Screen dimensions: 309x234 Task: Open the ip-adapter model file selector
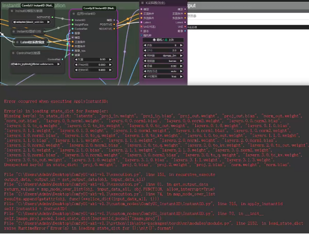pos(31,22)
